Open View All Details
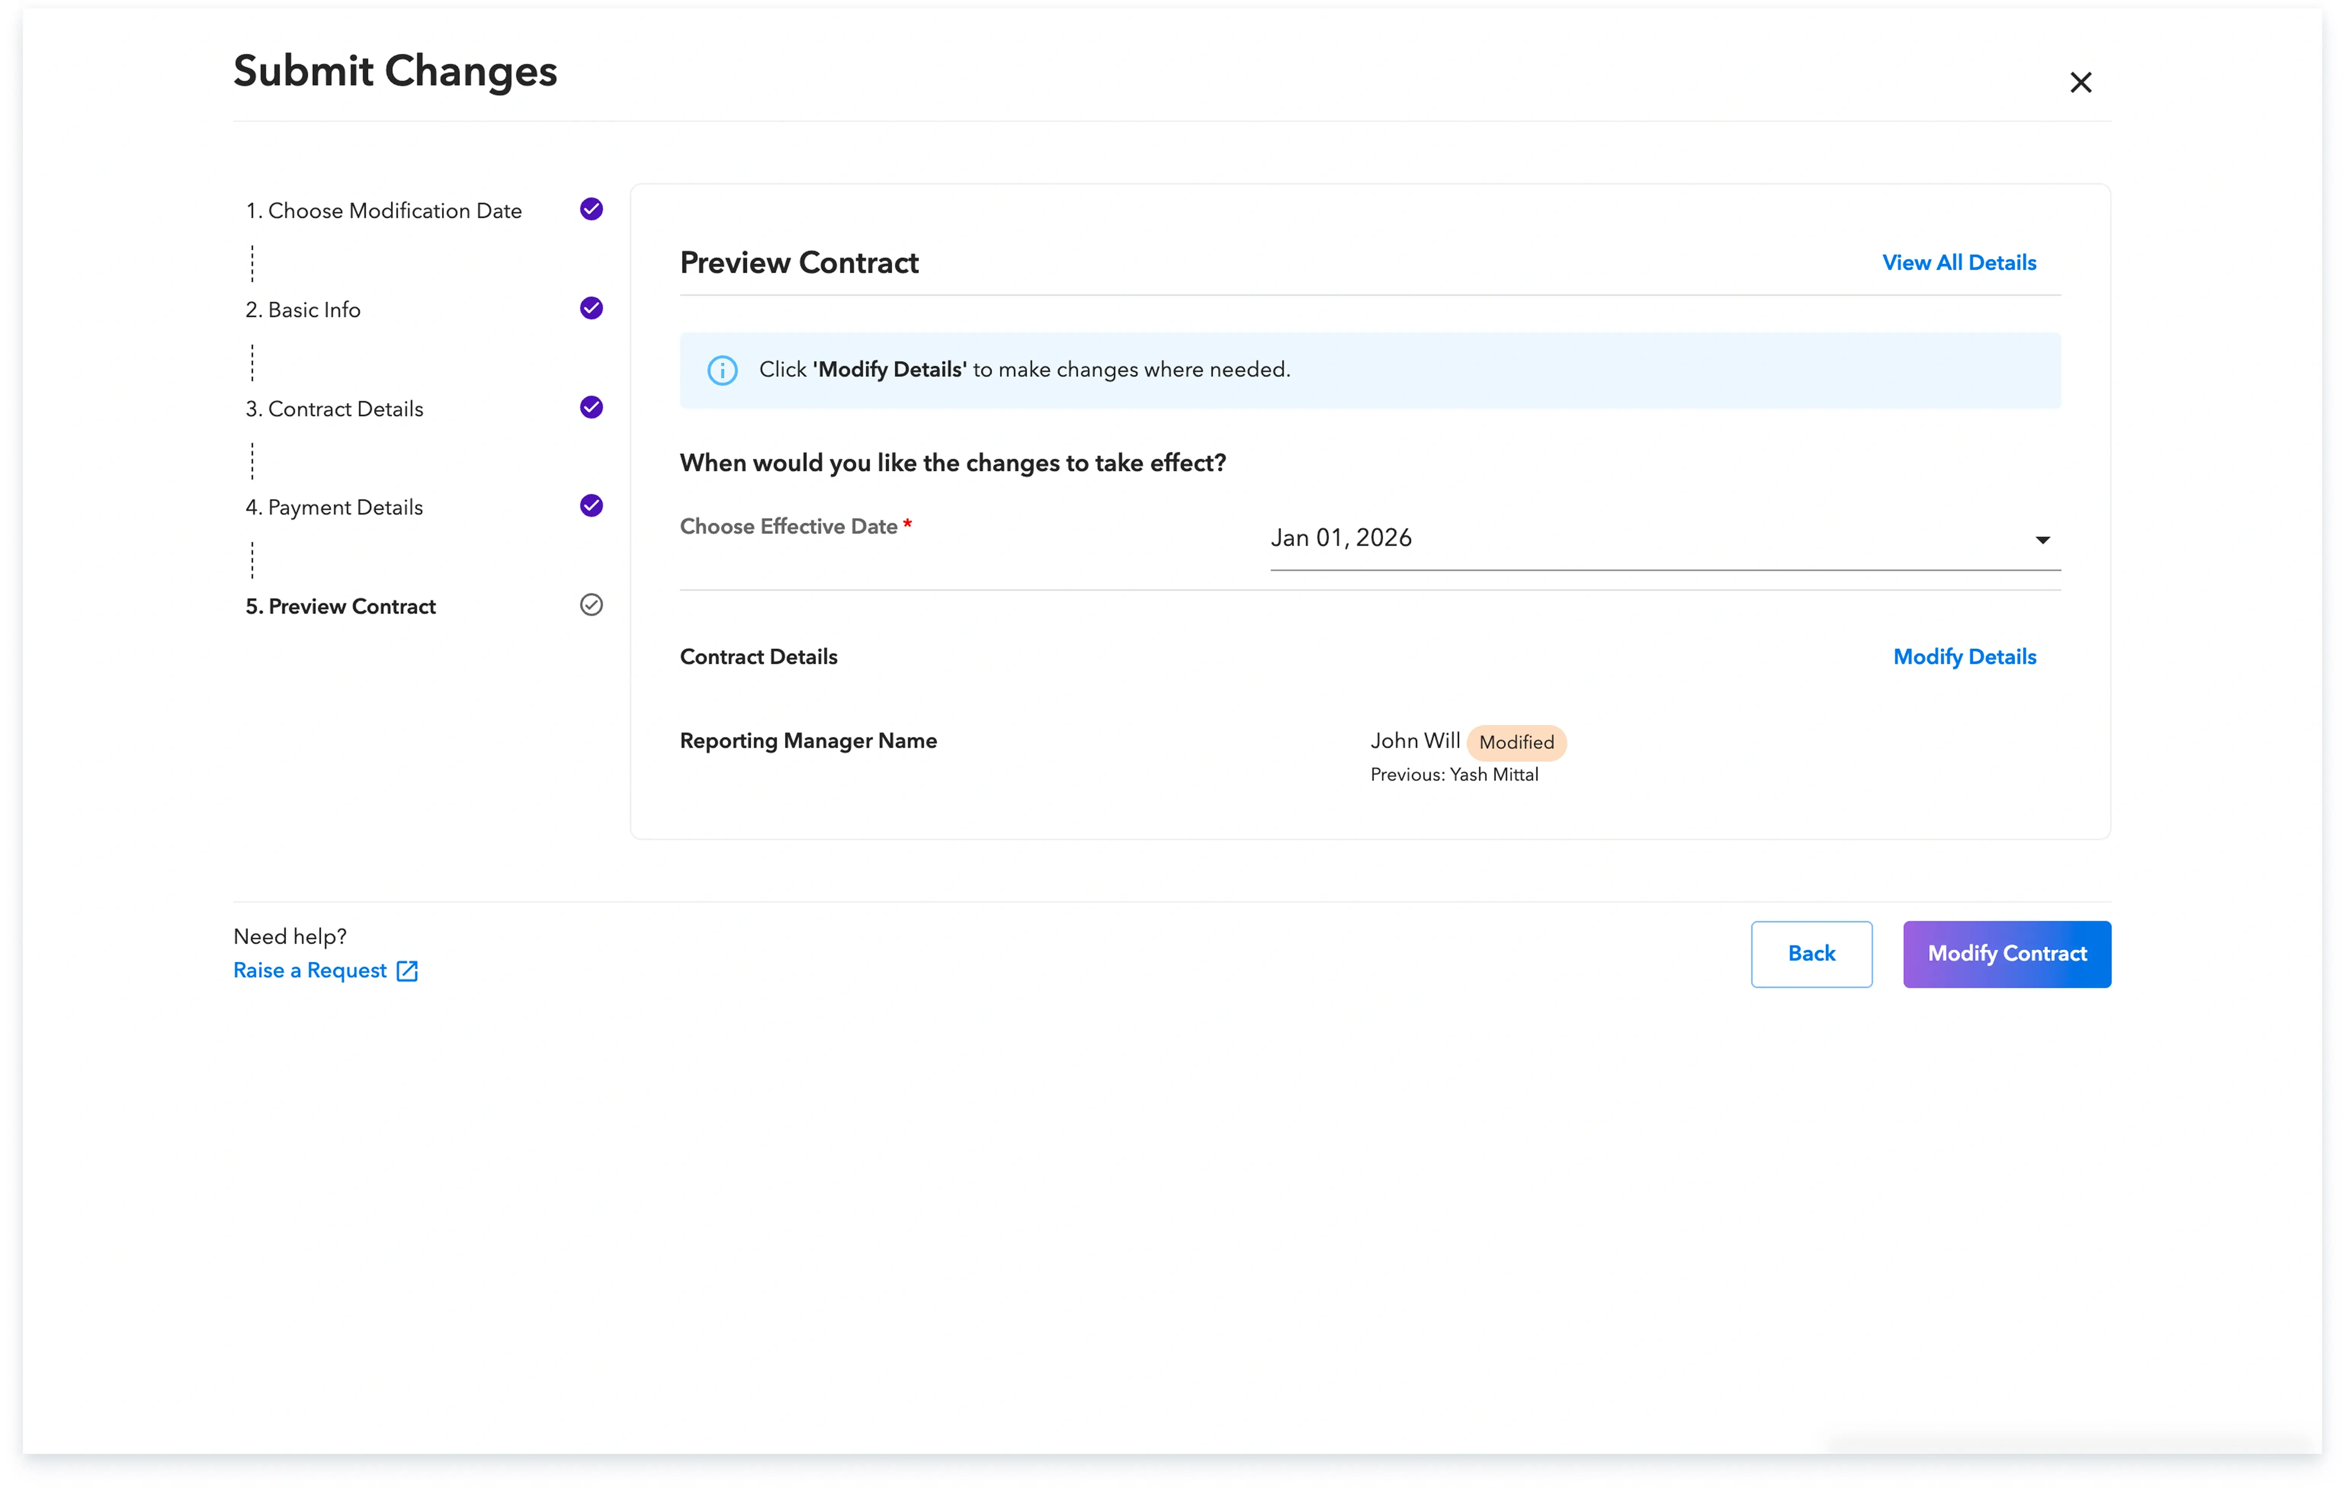The width and height of the screenshot is (2345, 1492). pos(1959,262)
